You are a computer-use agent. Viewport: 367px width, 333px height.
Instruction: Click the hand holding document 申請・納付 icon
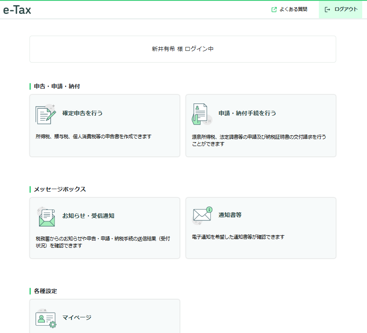pos(201,114)
